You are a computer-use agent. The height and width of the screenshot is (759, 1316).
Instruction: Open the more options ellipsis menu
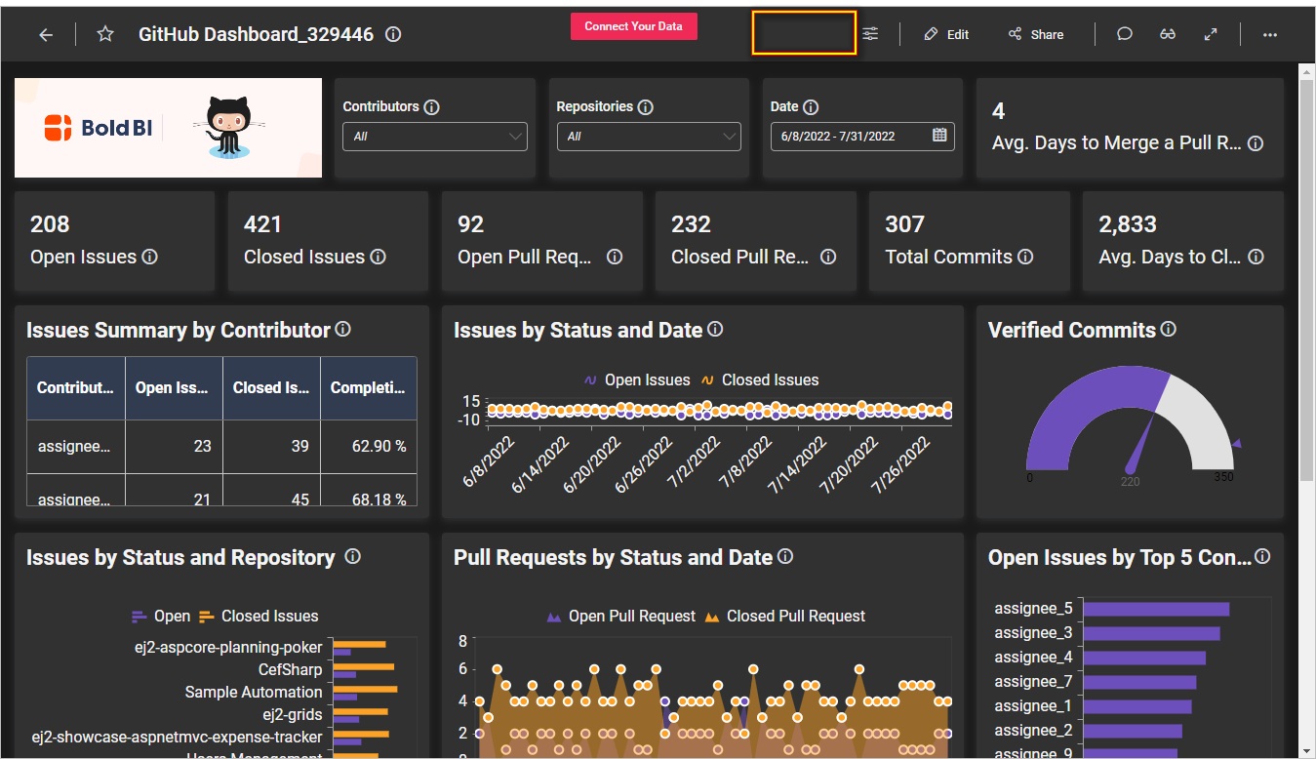pos(1269,34)
